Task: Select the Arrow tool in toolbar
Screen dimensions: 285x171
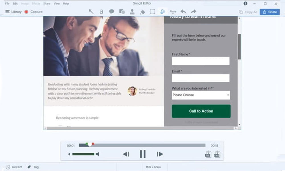Action: point(91,12)
